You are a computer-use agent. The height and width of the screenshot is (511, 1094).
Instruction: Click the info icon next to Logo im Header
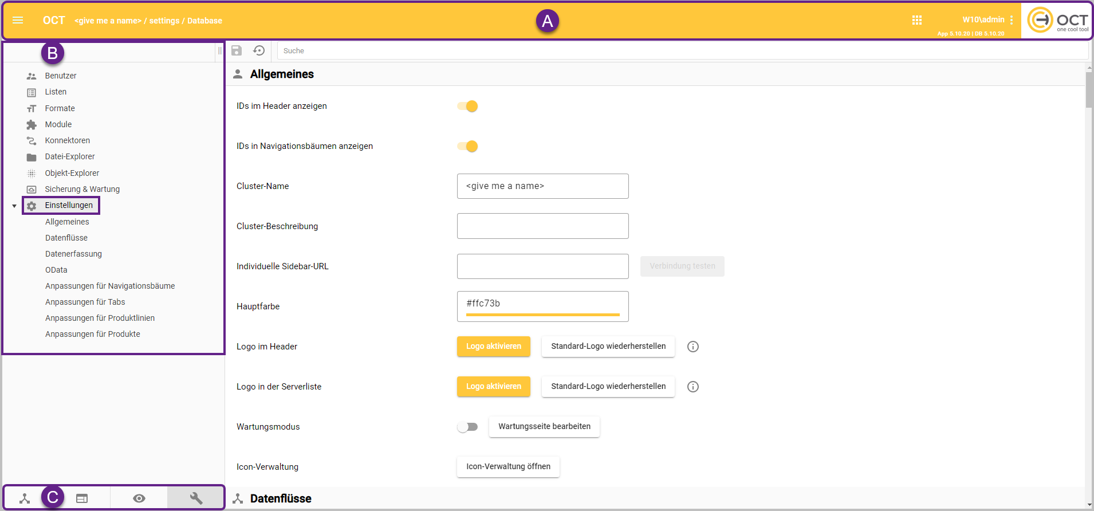point(693,347)
